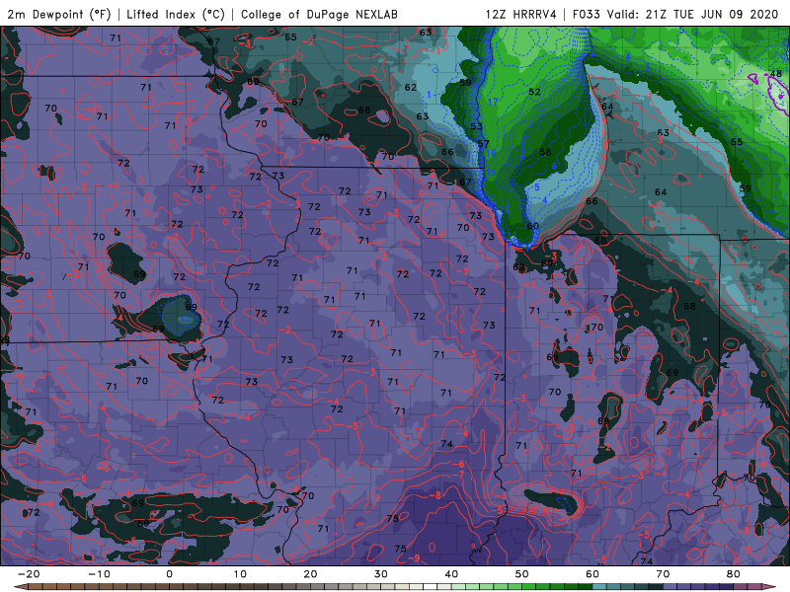Click the 40 label on the color scale
This screenshot has width=790, height=592.
(451, 574)
